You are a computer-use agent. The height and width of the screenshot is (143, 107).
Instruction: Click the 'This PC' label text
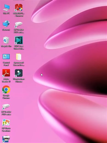pyautogui.click(x=6, y=13)
